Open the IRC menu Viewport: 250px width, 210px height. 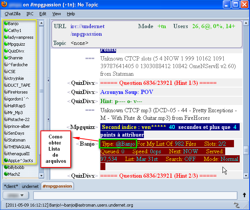click(30, 14)
